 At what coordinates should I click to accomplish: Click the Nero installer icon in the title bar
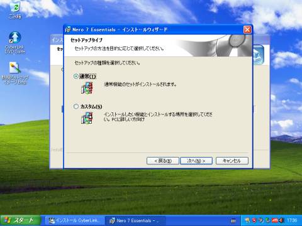68,30
